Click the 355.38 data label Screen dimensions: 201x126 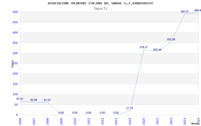[171, 40]
